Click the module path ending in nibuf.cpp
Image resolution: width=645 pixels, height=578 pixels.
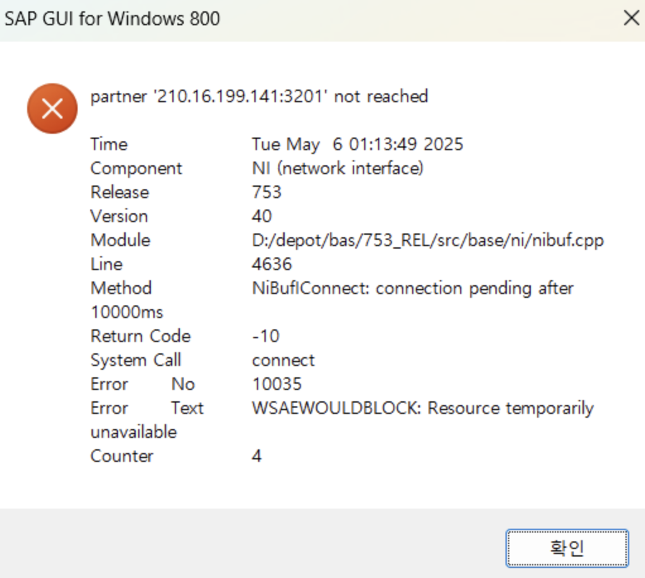(x=428, y=240)
